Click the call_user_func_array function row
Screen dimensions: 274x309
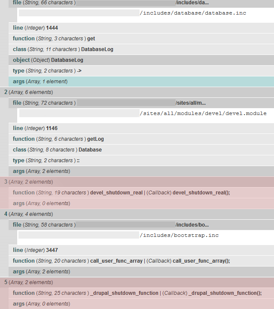click(x=122, y=261)
